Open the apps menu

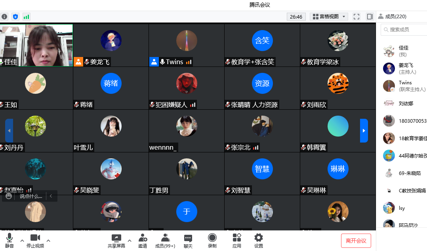coord(236,241)
